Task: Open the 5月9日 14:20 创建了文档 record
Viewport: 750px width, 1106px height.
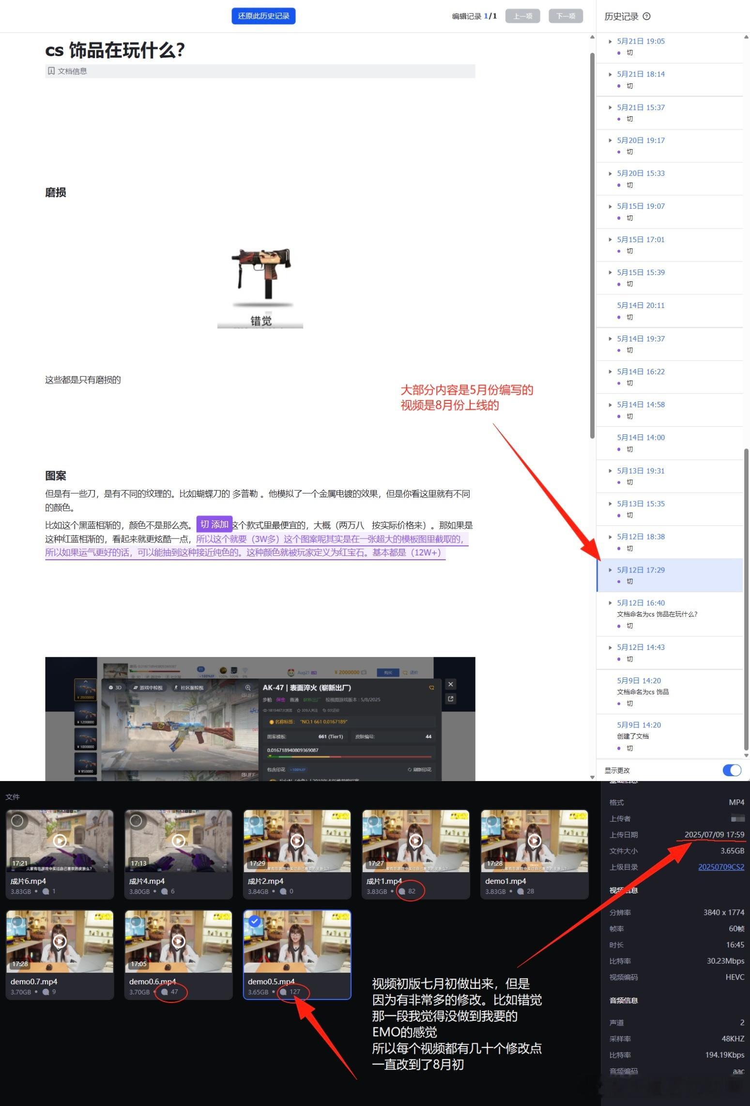Action: tap(669, 736)
